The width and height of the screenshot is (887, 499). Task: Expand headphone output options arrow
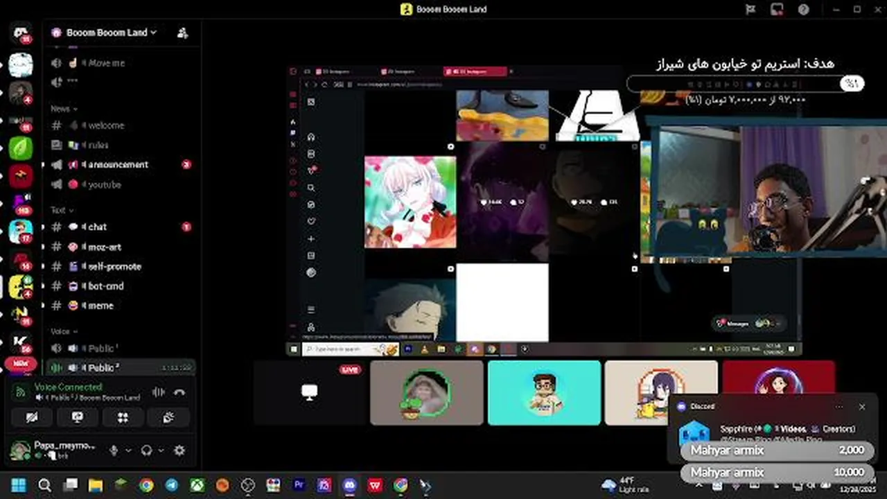coord(161,450)
